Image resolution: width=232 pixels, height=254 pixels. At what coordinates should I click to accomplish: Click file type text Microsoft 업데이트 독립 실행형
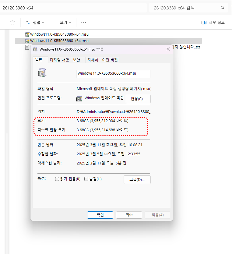coord(114,89)
